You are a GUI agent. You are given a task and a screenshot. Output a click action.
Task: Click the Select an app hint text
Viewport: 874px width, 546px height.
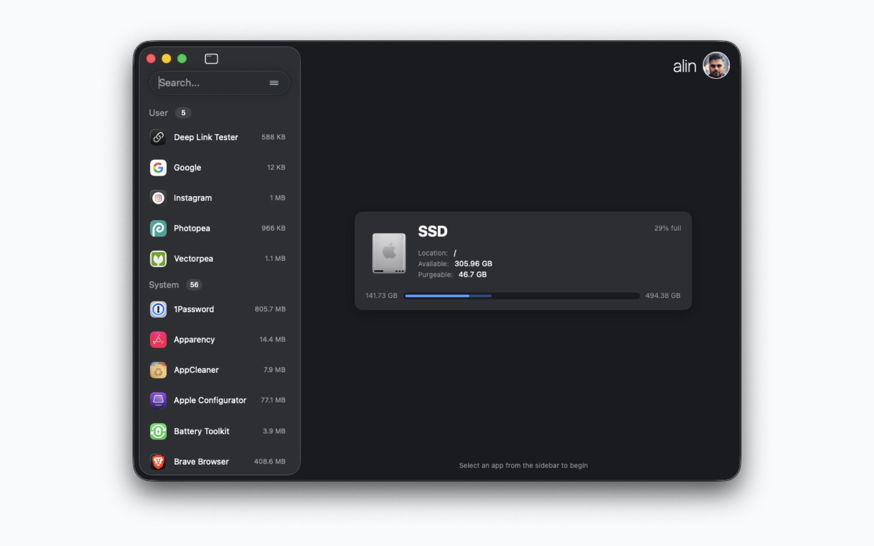[523, 465]
